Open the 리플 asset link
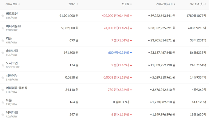Viewport: 209px width, 118px height. [9, 38]
